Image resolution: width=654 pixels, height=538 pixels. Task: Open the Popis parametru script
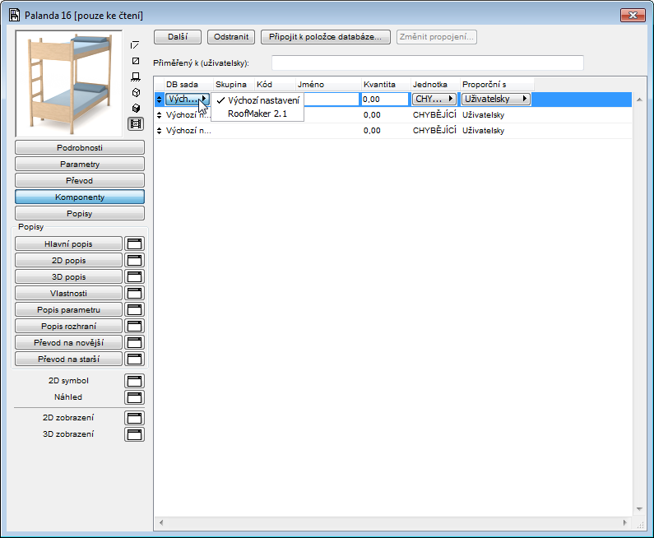pos(68,310)
